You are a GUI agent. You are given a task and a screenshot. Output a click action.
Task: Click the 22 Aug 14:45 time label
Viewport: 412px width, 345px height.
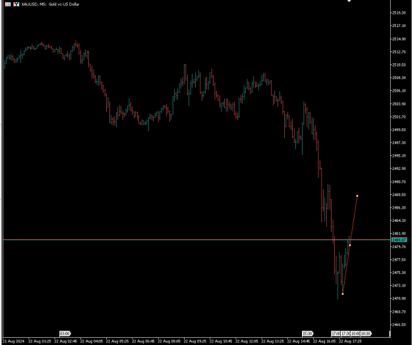tap(299, 341)
